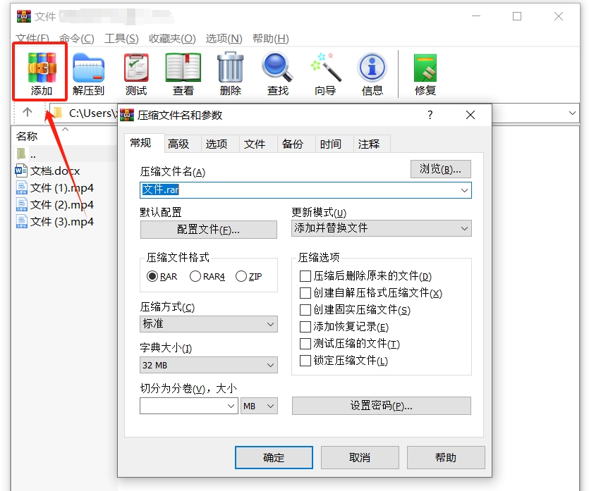Click the 配置文件(F)... button

209,229
